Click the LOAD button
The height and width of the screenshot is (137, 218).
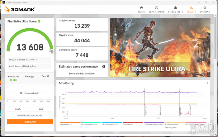18,109
